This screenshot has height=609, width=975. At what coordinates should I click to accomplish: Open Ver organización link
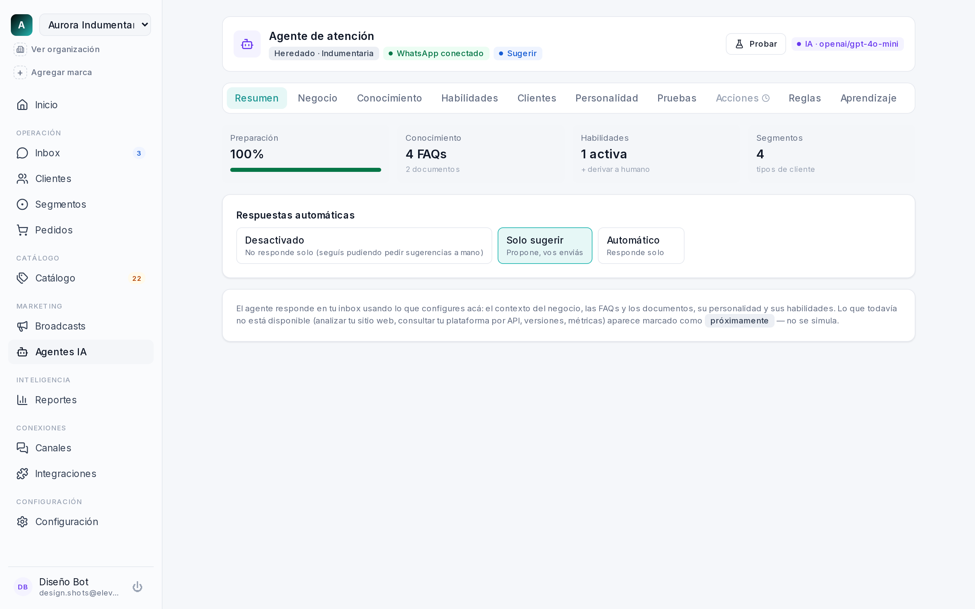point(65,49)
